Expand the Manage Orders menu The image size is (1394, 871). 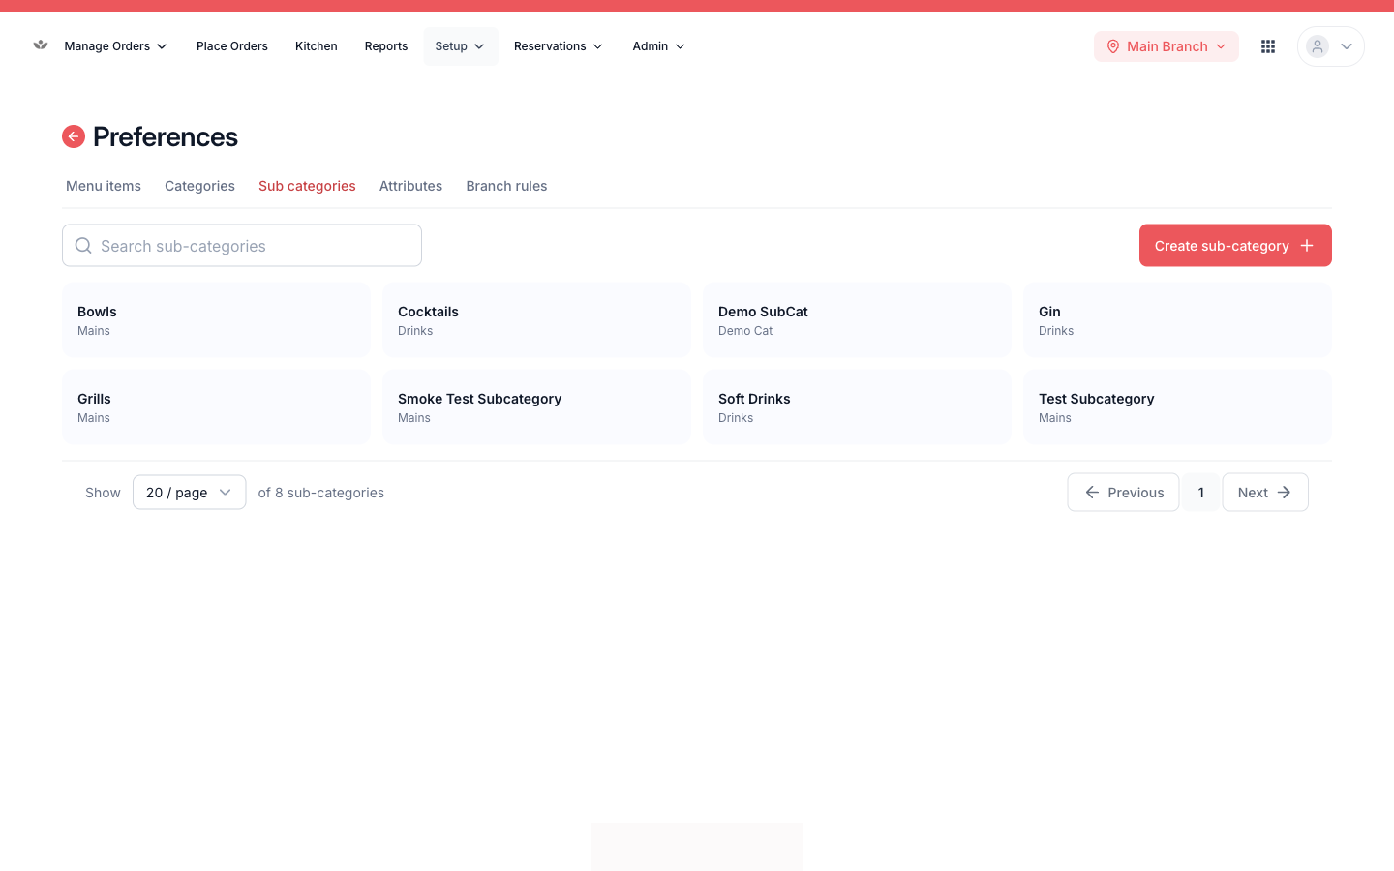tap(115, 46)
